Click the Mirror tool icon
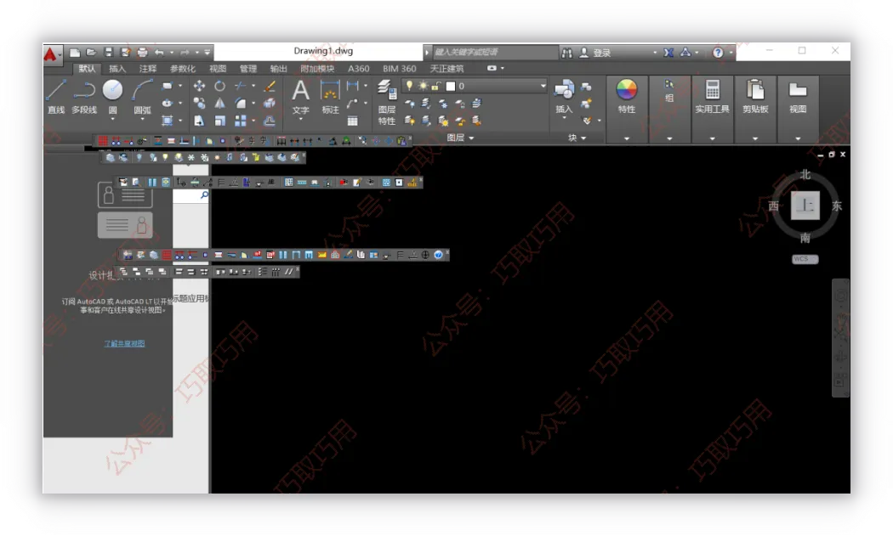The image size is (893, 536). (x=219, y=104)
